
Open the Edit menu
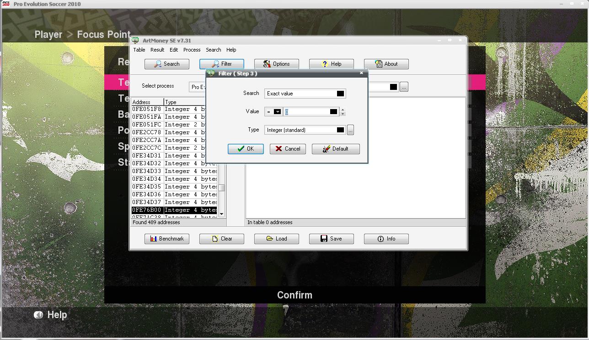coord(174,50)
